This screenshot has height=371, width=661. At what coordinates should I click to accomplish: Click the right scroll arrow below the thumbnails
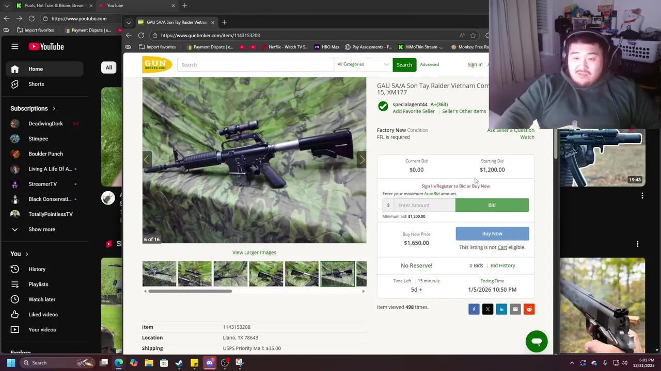363,292
